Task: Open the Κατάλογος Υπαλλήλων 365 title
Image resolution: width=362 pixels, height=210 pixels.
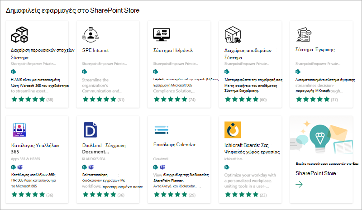Action: [x=35, y=148]
